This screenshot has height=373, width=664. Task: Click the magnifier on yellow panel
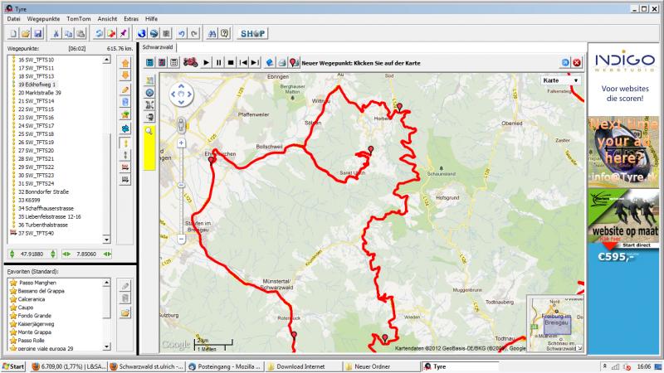[x=149, y=132]
